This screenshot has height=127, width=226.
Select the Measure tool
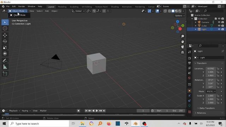[5, 67]
